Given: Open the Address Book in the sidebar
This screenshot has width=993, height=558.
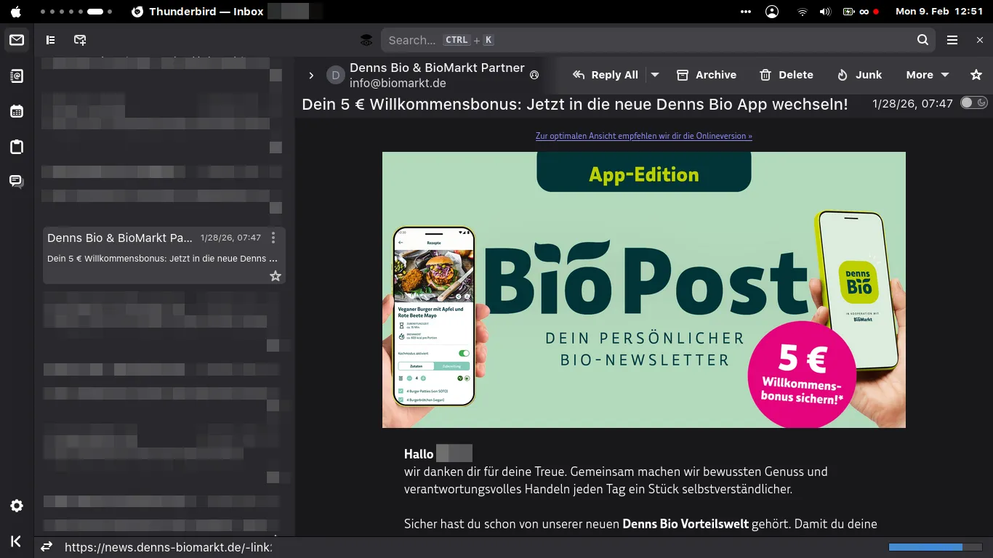Looking at the screenshot, I should (17, 76).
